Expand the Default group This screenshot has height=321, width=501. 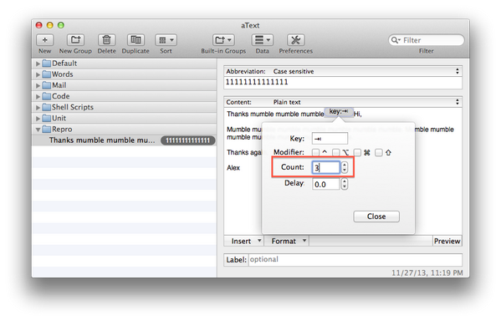pos(38,64)
